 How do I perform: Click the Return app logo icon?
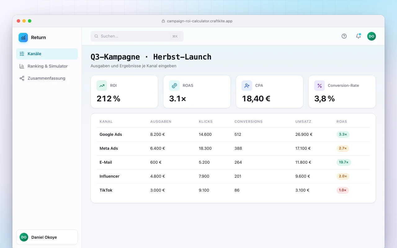click(23, 38)
